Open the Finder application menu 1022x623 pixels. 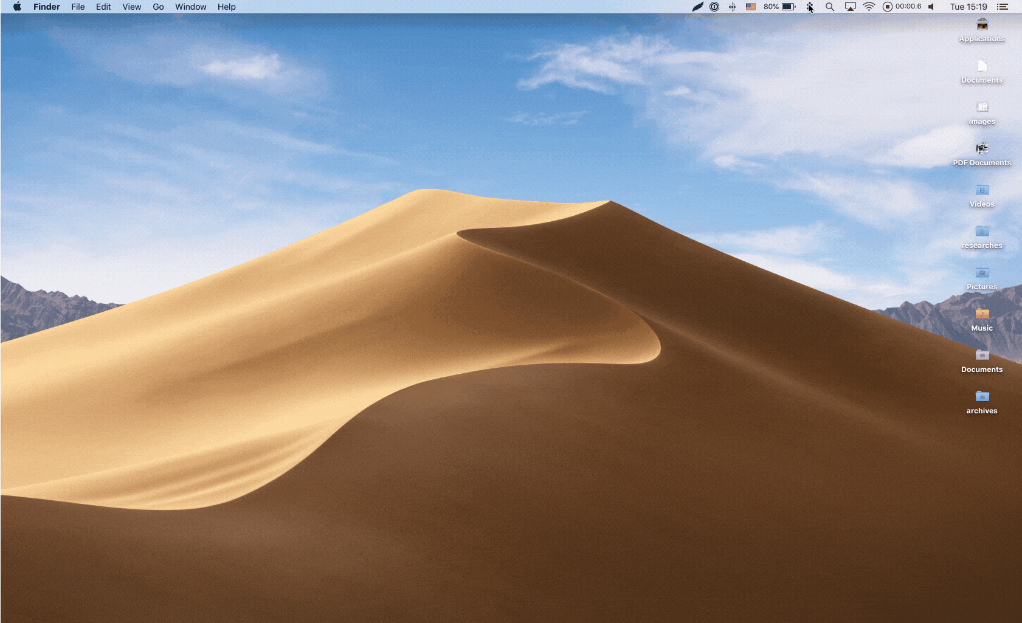(x=47, y=7)
